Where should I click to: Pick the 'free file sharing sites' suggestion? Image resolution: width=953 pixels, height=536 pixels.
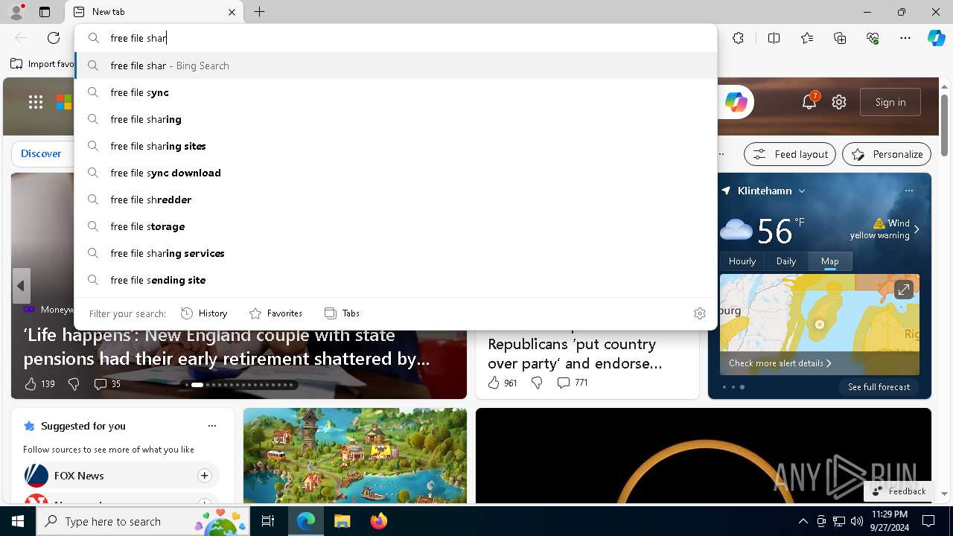pyautogui.click(x=395, y=146)
